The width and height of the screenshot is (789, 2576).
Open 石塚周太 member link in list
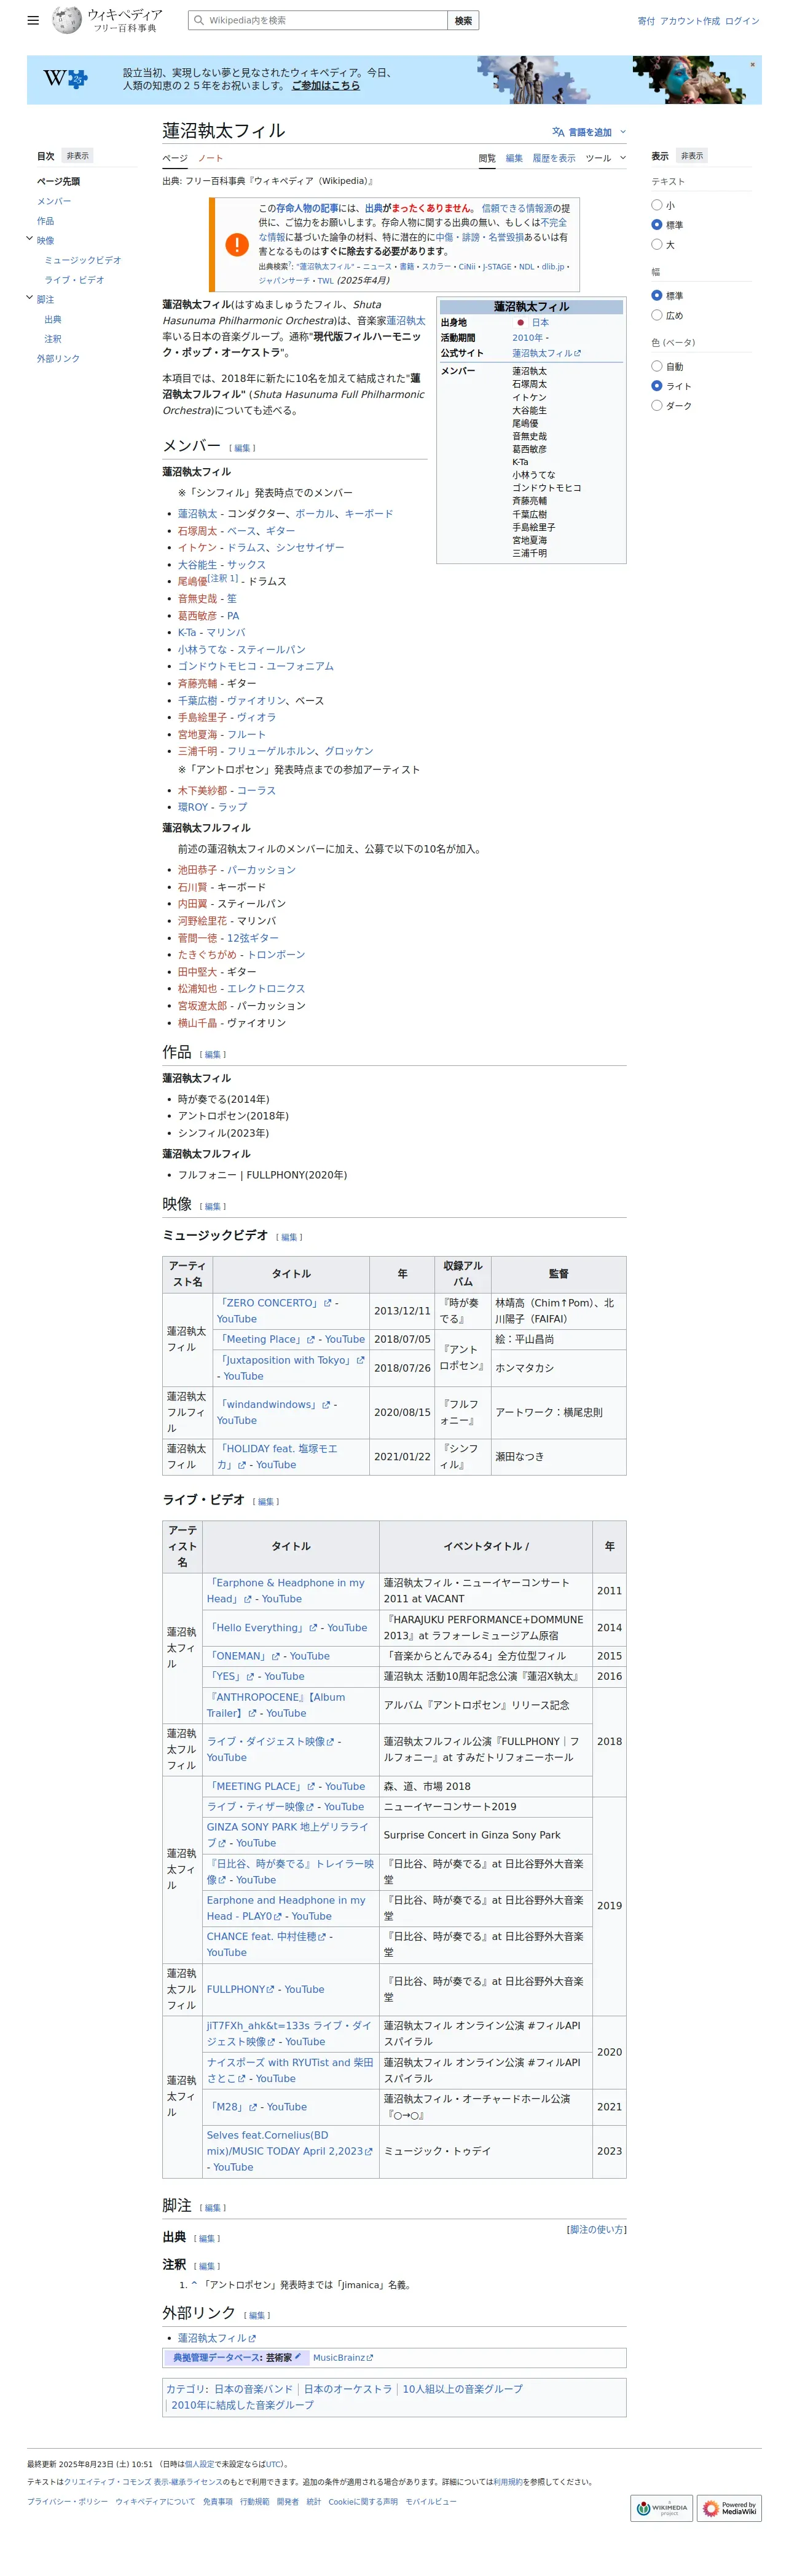pos(198,531)
